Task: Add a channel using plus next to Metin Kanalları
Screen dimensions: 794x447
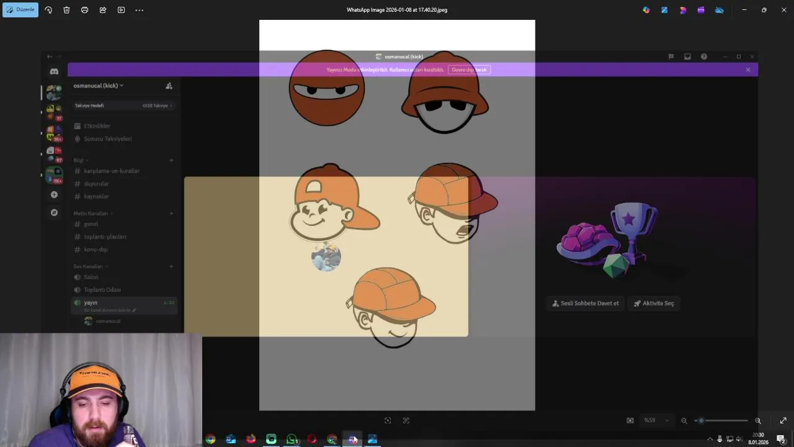Action: (172, 214)
